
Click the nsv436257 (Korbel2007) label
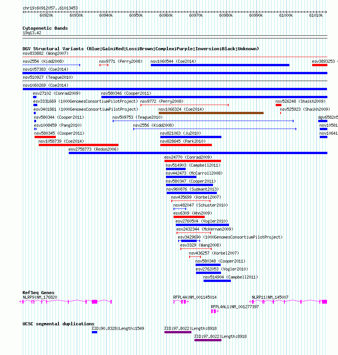(214, 253)
